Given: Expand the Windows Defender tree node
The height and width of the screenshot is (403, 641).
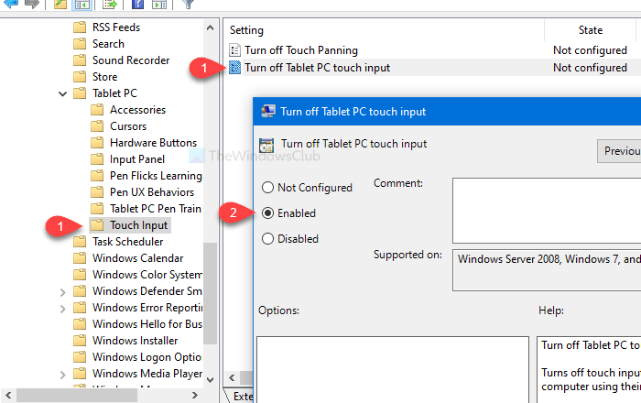Looking at the screenshot, I should pyautogui.click(x=62, y=291).
